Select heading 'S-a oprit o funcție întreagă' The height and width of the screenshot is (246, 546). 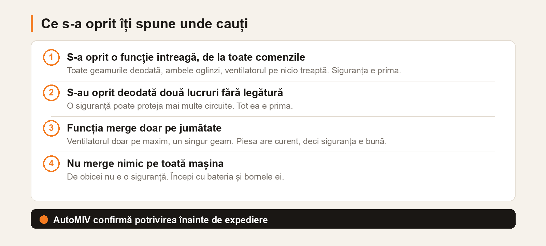186,57
